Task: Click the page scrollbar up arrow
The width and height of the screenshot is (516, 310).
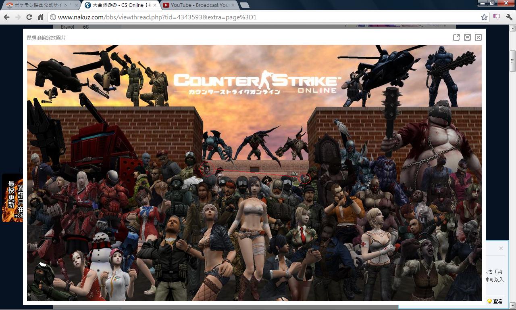Action: [x=513, y=28]
